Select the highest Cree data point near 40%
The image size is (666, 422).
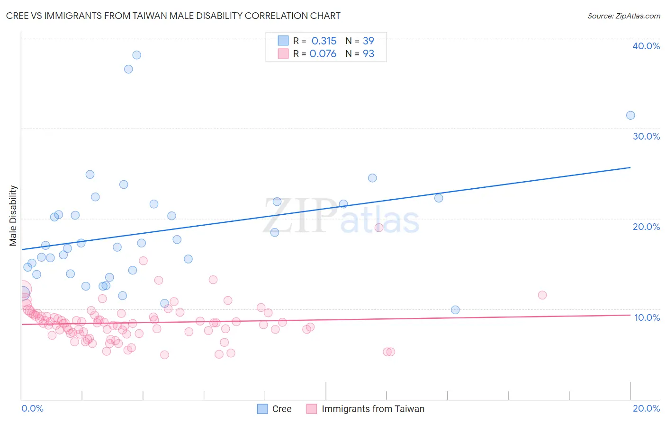tap(136, 55)
